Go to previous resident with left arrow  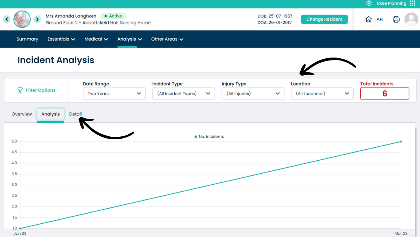point(7,19)
